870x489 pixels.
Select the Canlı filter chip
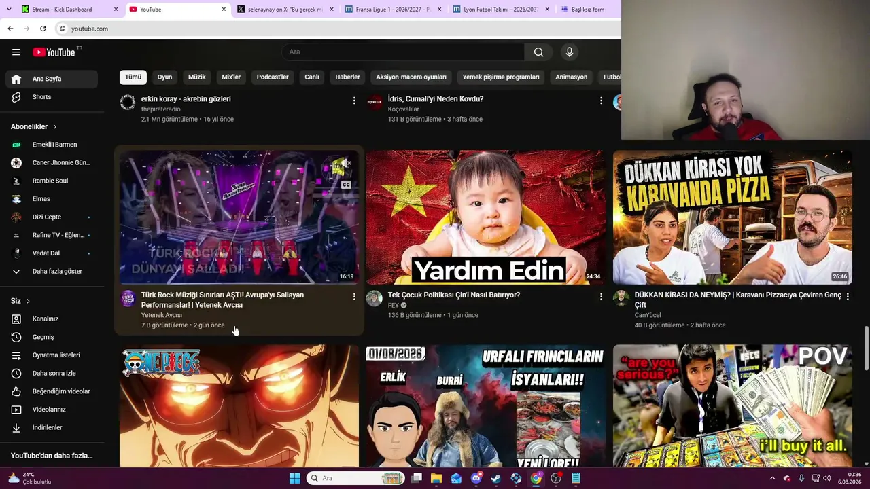coord(312,77)
